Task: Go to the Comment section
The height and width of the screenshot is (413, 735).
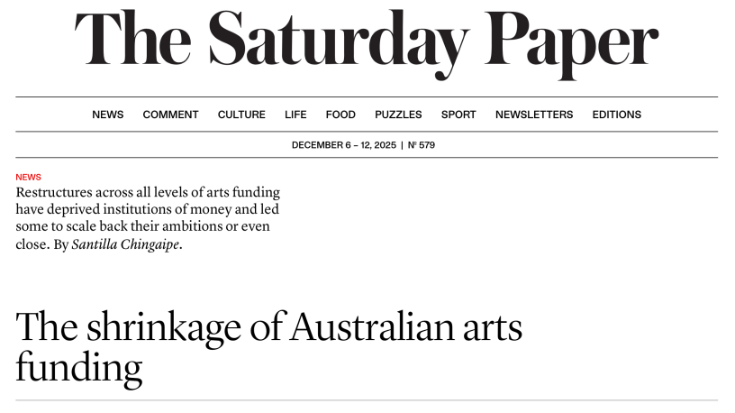Action: click(170, 115)
